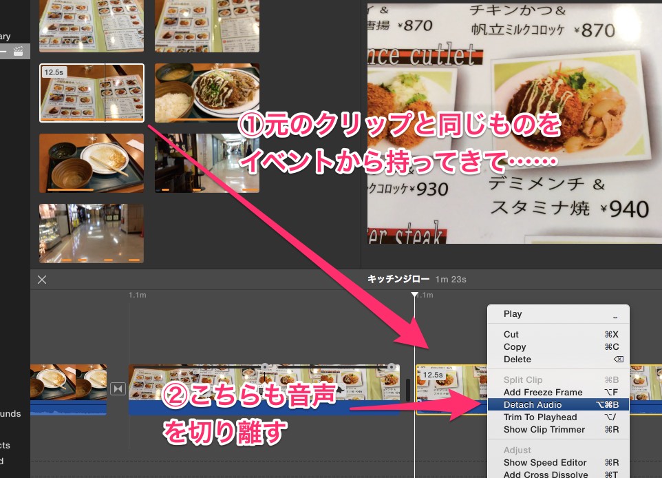Click the pork rice dish clip thumbnail

[207, 92]
